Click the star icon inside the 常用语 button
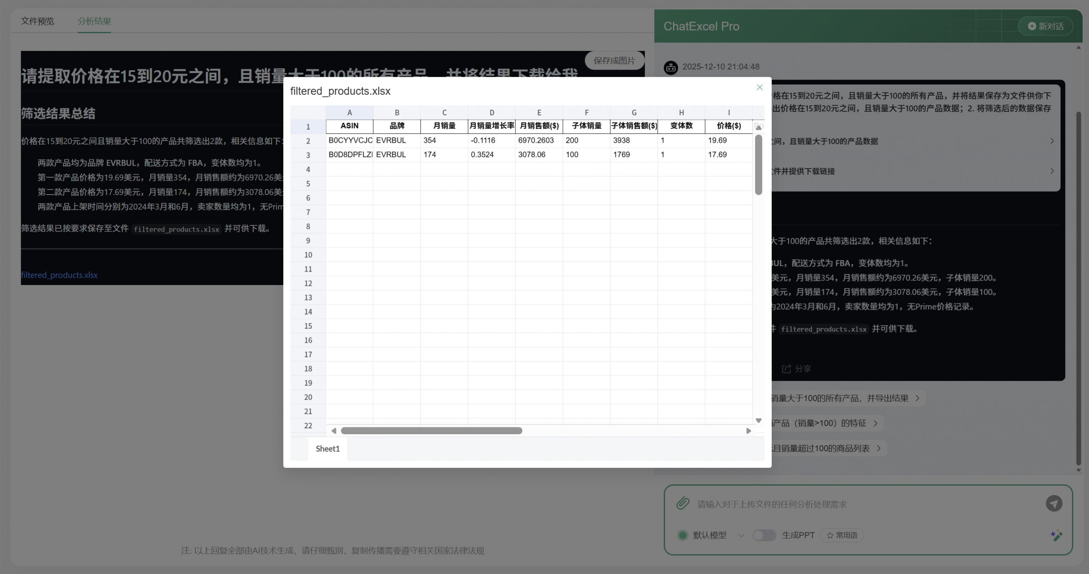Viewport: 1089px width, 574px height. [829, 535]
